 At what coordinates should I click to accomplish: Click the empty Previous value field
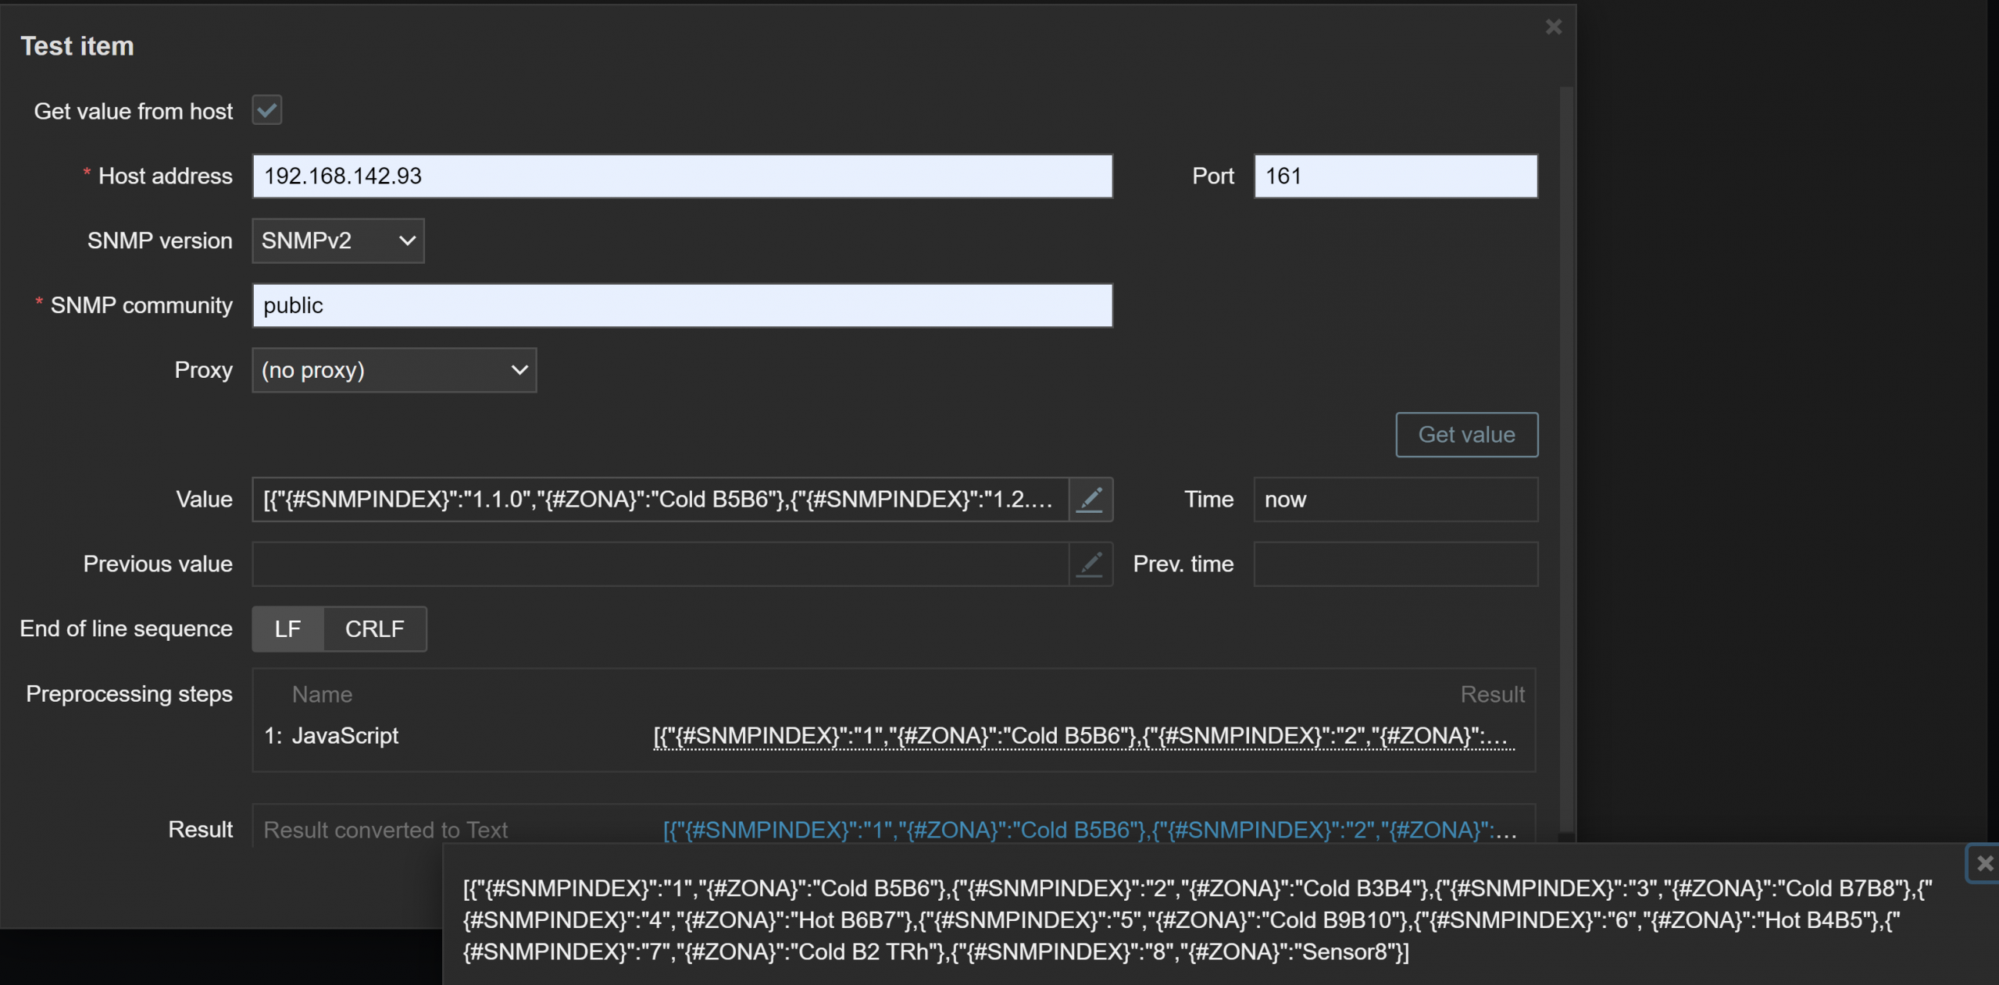click(x=660, y=564)
